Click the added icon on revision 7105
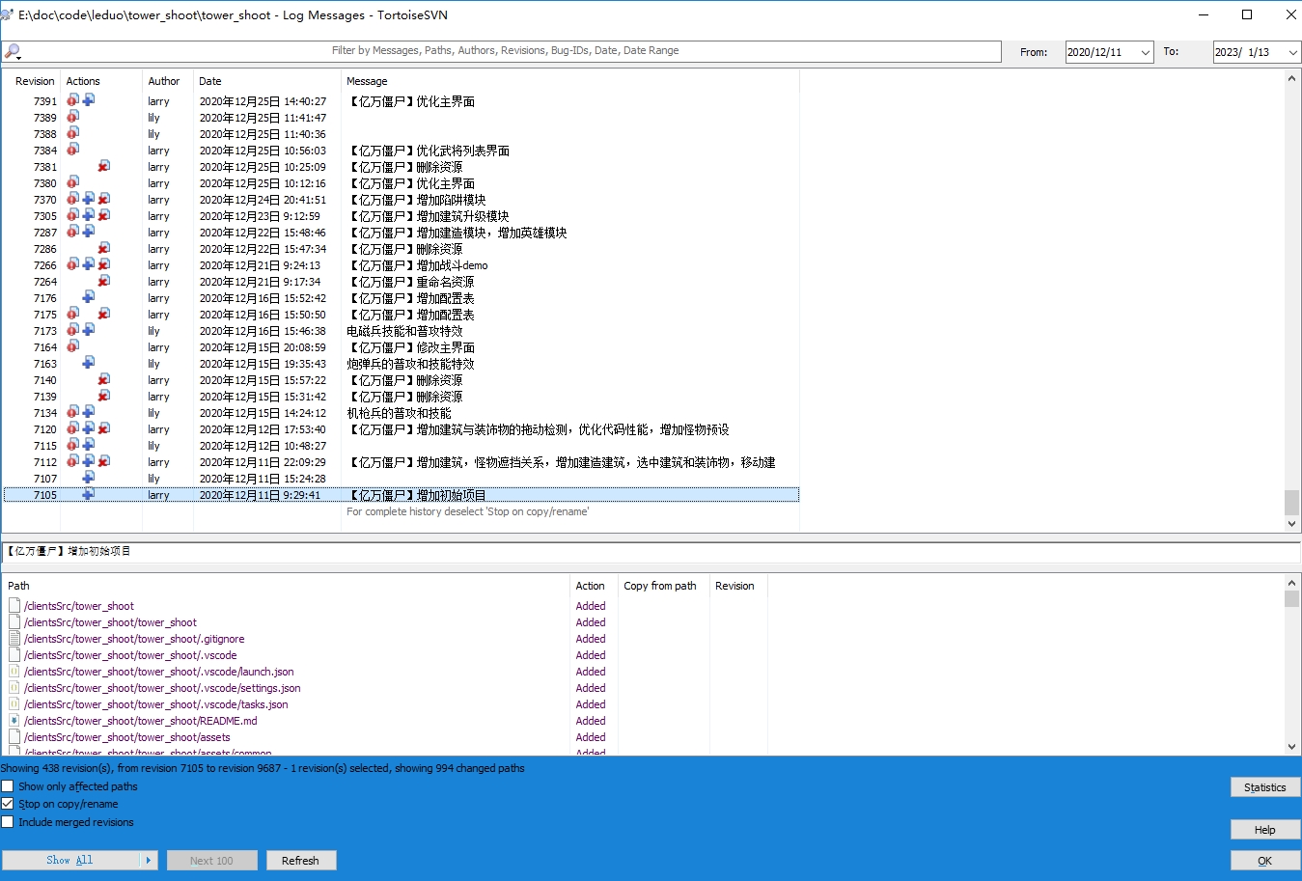 [88, 494]
